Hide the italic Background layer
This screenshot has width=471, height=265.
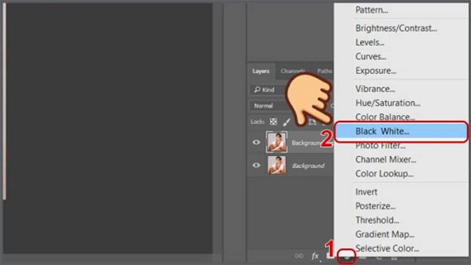pos(256,165)
